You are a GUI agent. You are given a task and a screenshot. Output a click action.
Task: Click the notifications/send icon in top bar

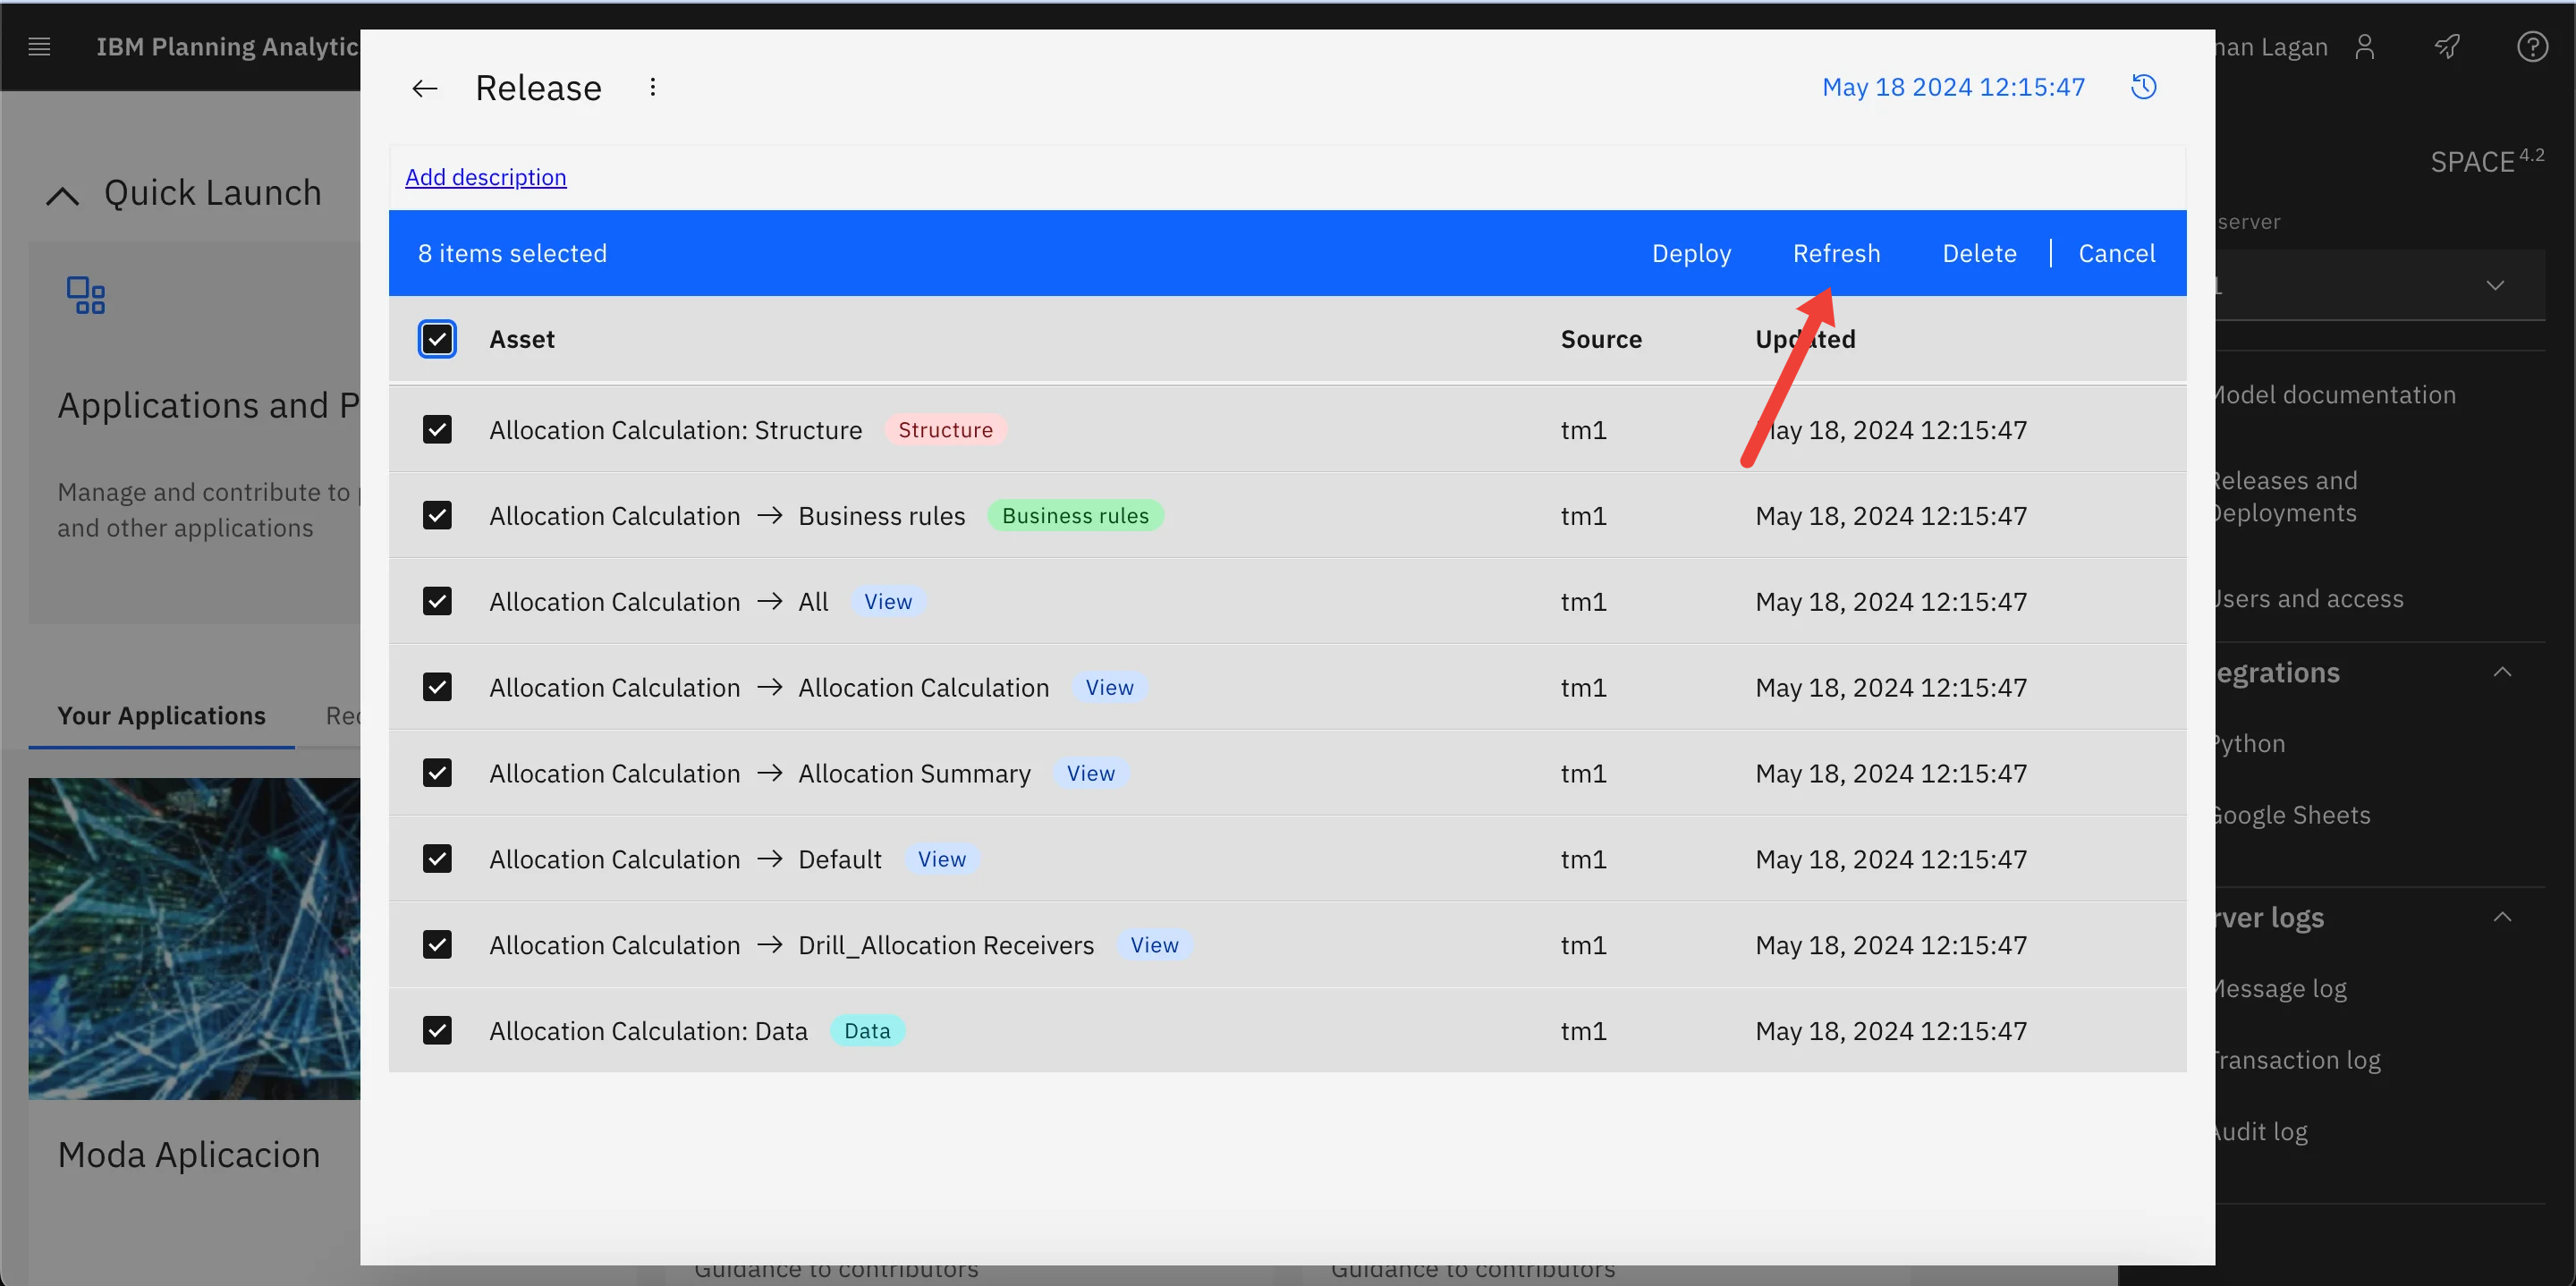[2448, 46]
